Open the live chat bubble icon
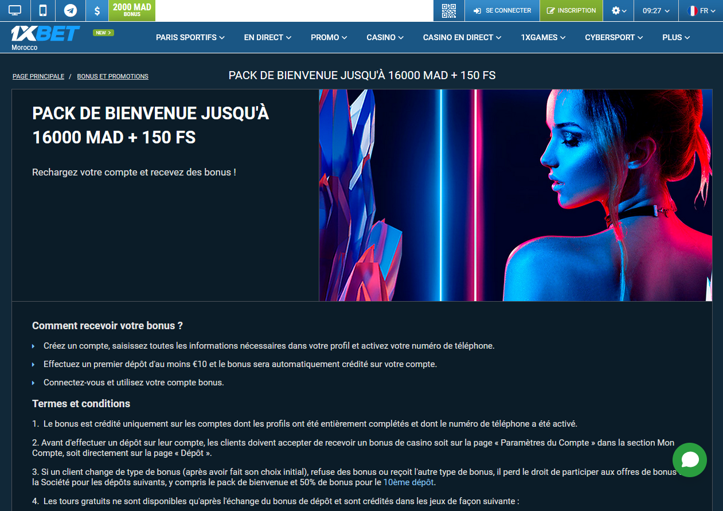This screenshot has height=511, width=723. click(690, 460)
